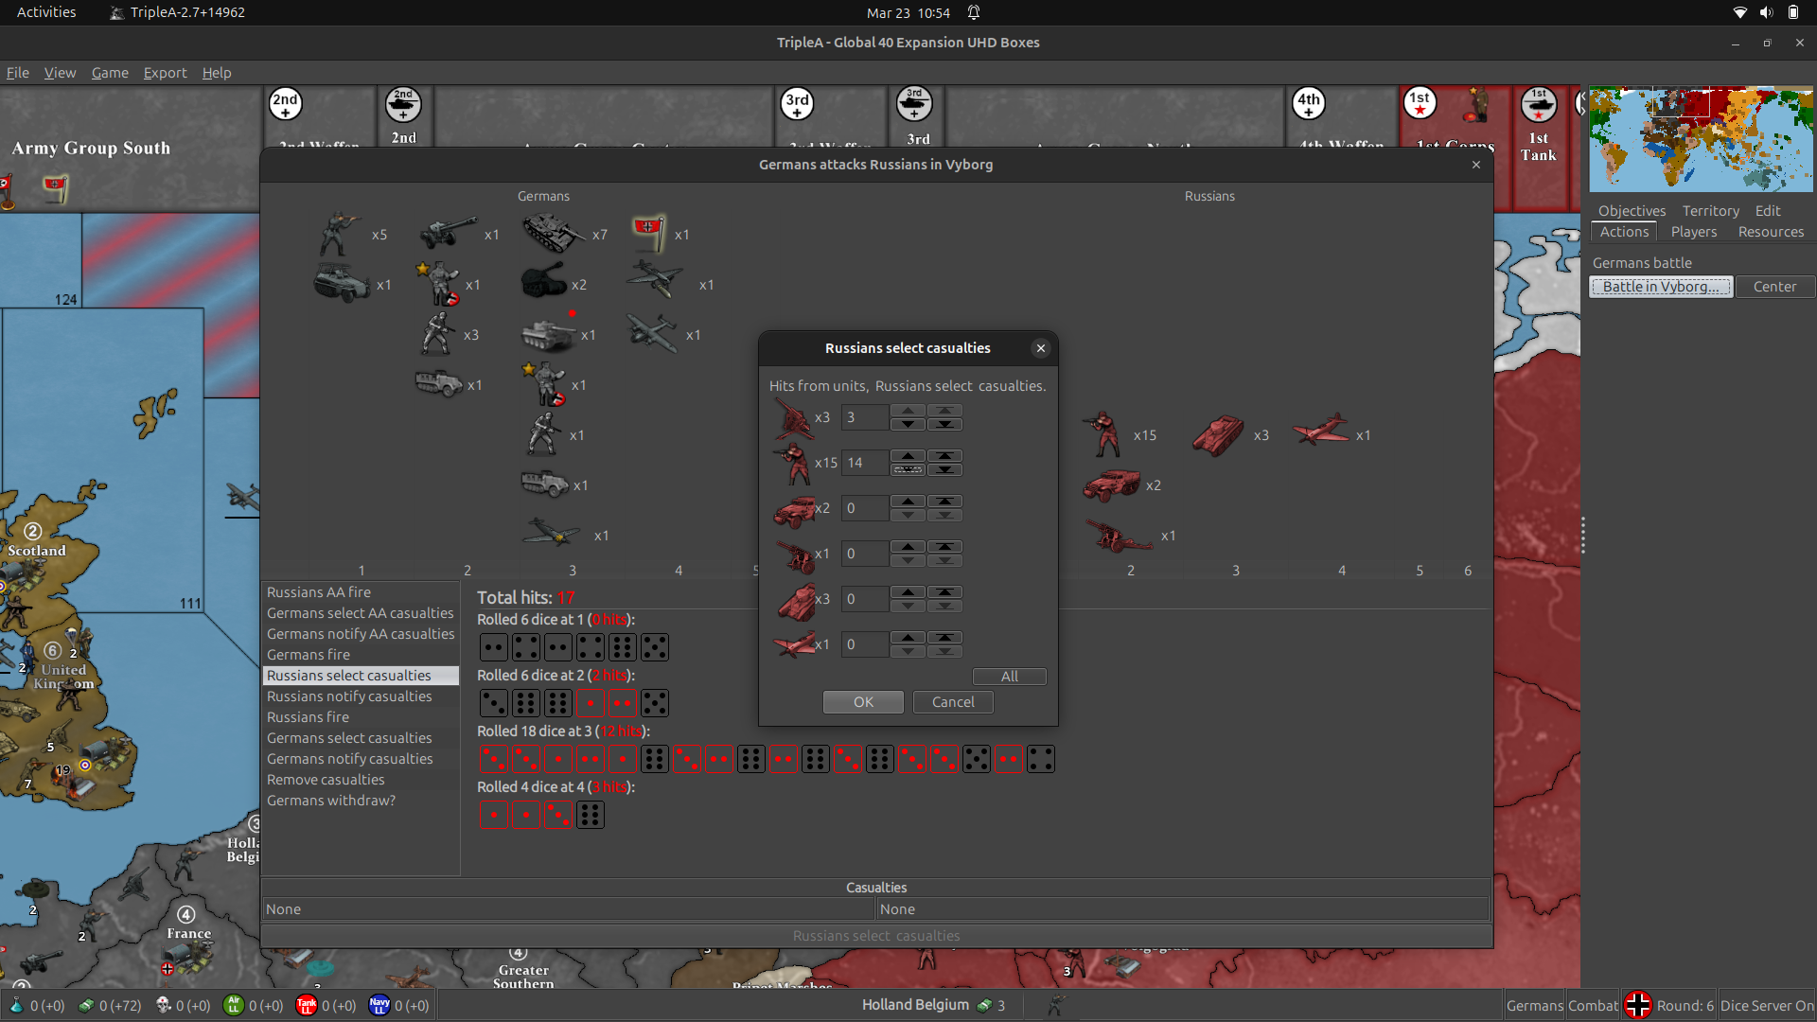The height and width of the screenshot is (1022, 1817).
Task: Click a red die in the dice-at-4 row
Action: (493, 814)
